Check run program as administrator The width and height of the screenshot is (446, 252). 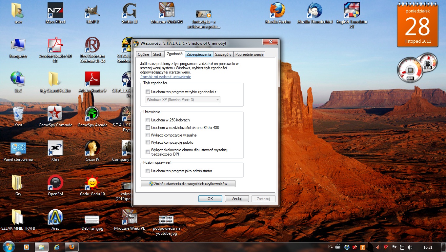148,171
